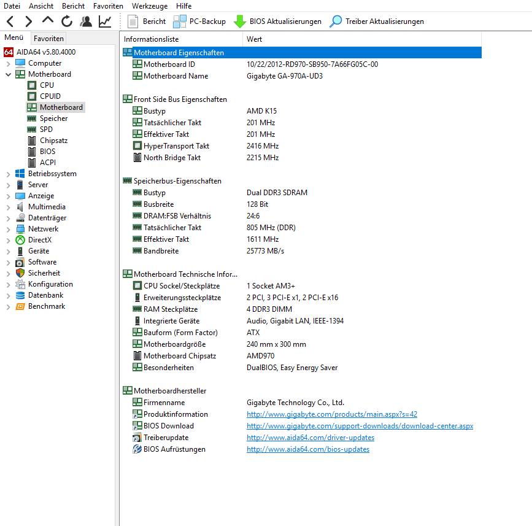Open the Bericht menu
Image resolution: width=532 pixels, height=526 pixels.
[73, 6]
